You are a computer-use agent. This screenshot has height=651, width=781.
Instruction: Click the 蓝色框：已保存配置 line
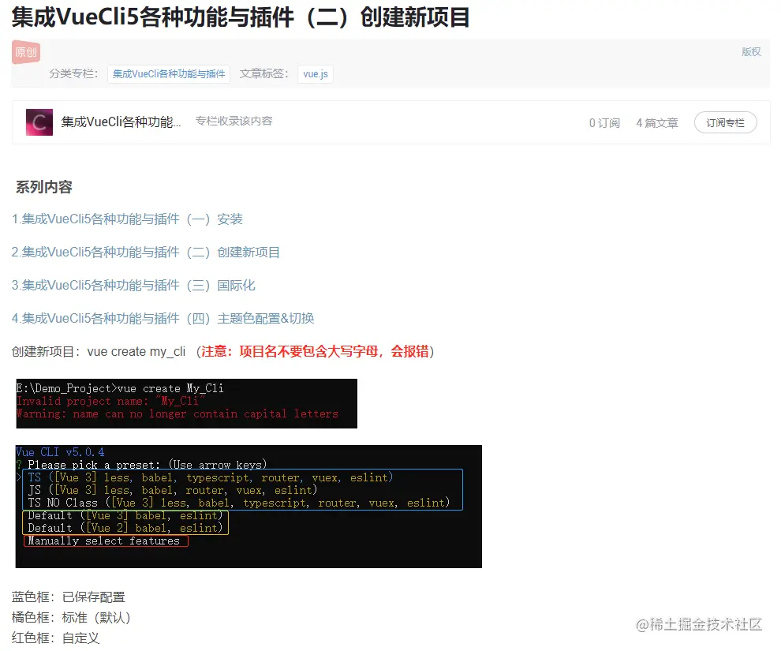[68, 597]
